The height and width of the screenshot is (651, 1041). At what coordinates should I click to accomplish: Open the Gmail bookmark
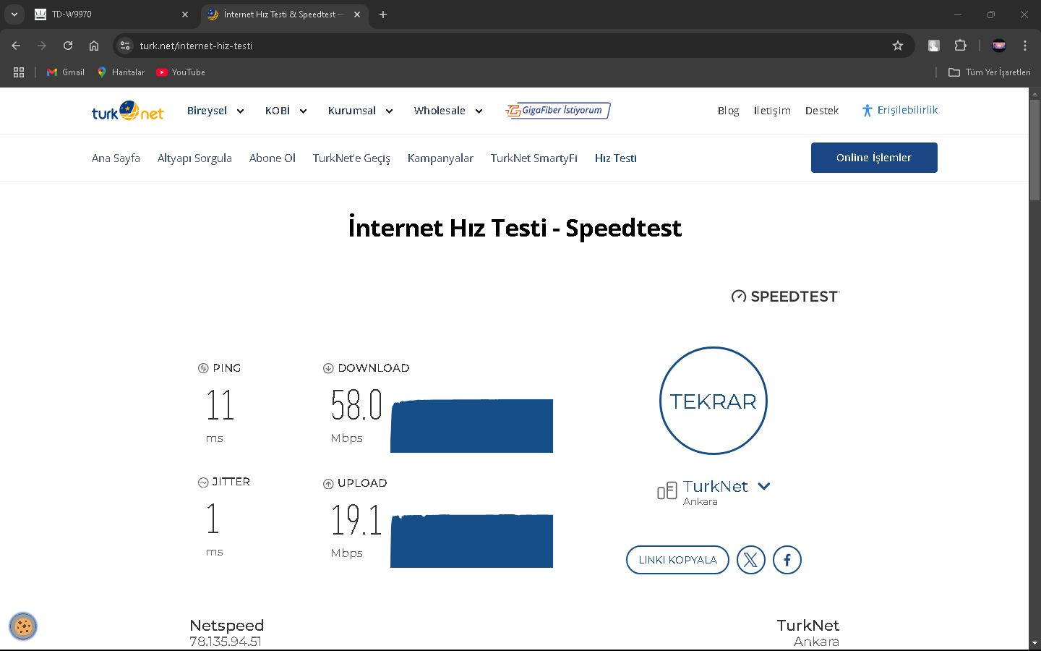66,72
